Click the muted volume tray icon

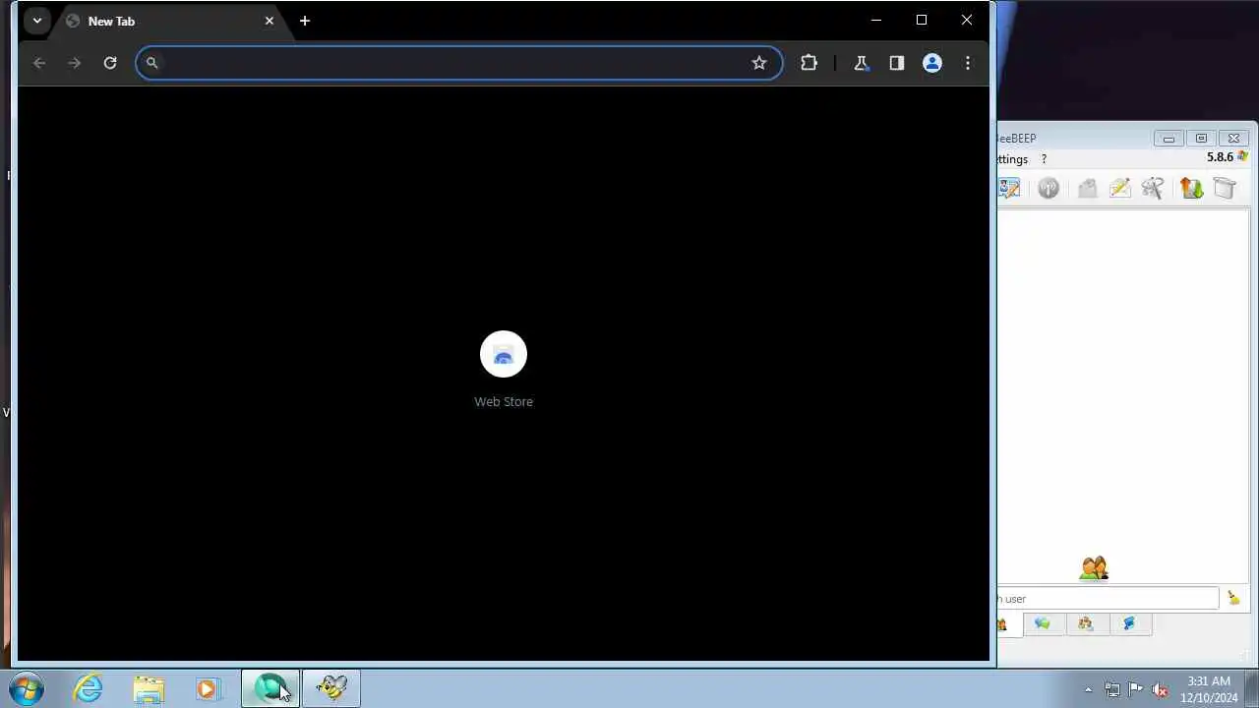click(x=1161, y=689)
